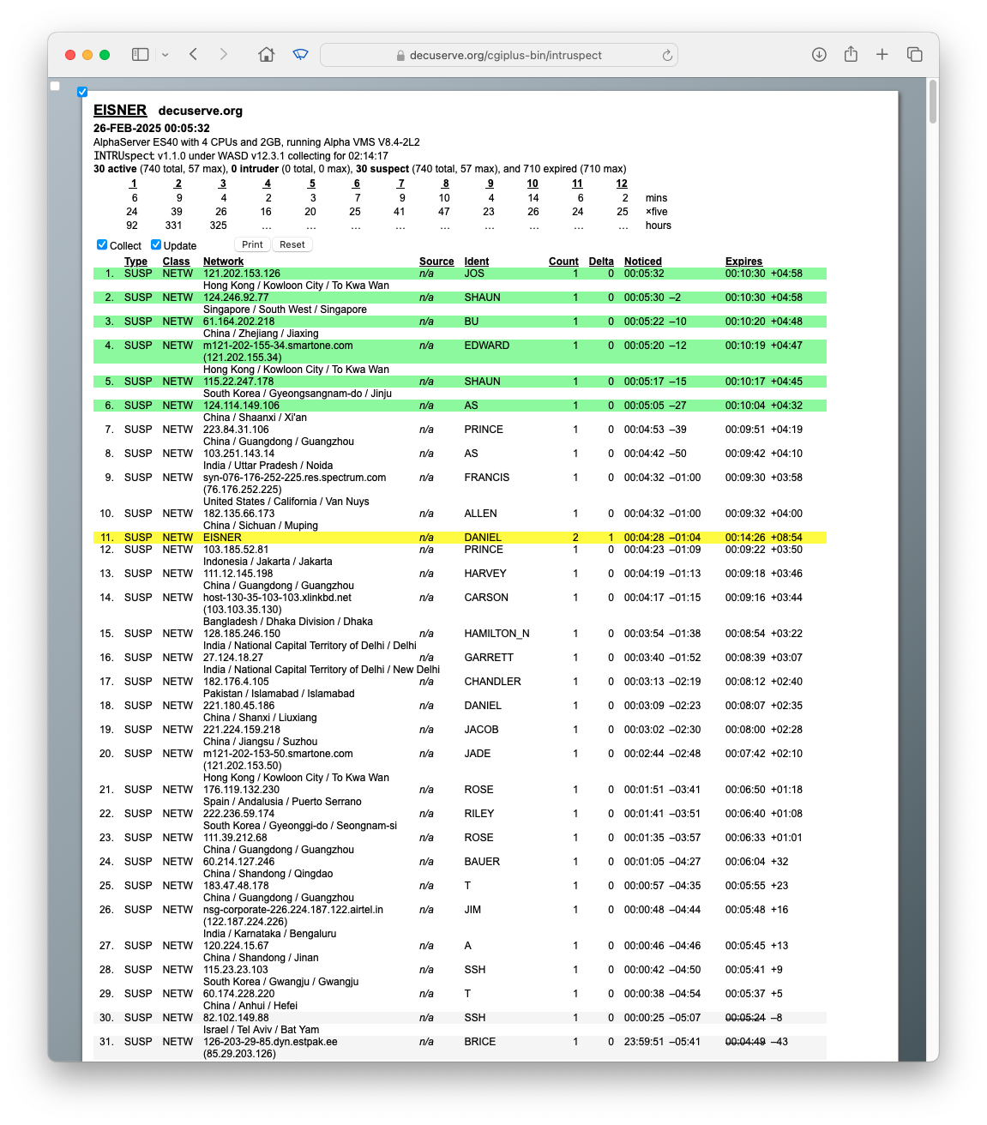Click host syn-076-176-252-225.res.spectrum.com
This screenshot has width=987, height=1125.
click(x=295, y=478)
